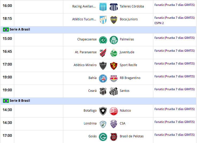Click the Brazil flag beside Serie A
197x143 pixels.
click(x=6, y=29)
